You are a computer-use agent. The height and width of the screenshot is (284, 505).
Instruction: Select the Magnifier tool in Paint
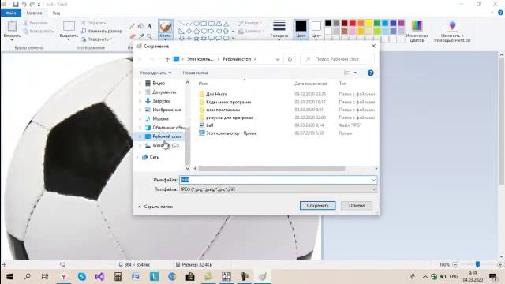pos(149,36)
